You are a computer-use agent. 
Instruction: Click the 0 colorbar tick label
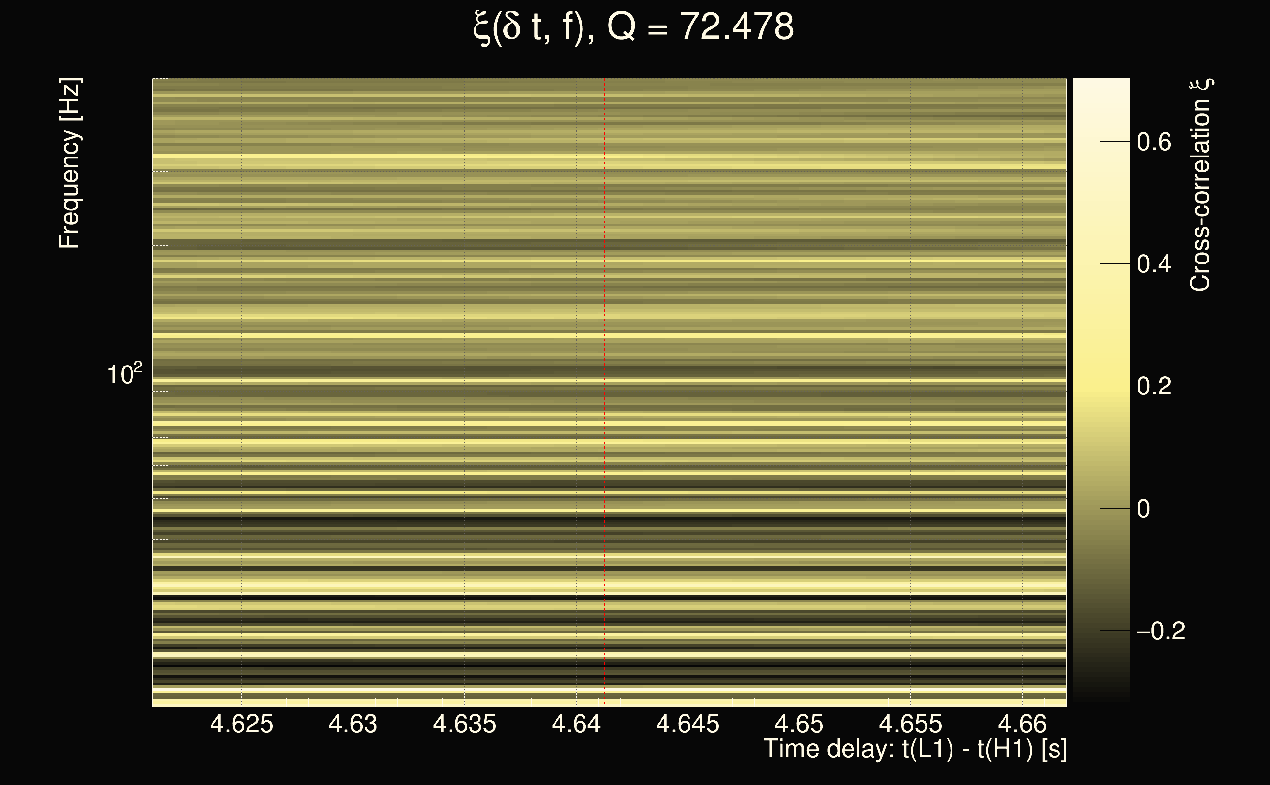(1143, 509)
